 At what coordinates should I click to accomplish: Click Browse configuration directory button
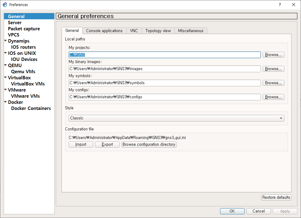click(x=149, y=145)
